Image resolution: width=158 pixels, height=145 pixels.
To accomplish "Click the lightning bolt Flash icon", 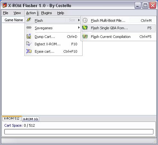I will pyautogui.click(x=29, y=20).
